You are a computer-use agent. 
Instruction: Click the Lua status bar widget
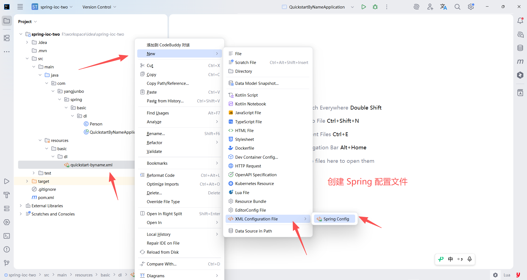(507, 275)
